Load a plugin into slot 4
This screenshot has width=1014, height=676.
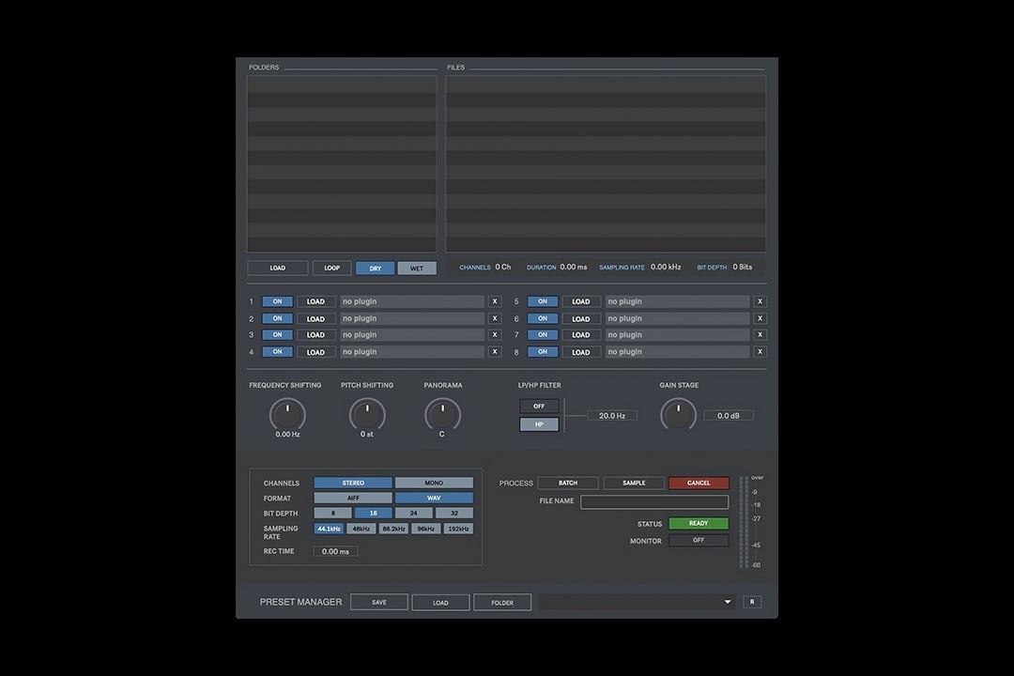pos(315,352)
